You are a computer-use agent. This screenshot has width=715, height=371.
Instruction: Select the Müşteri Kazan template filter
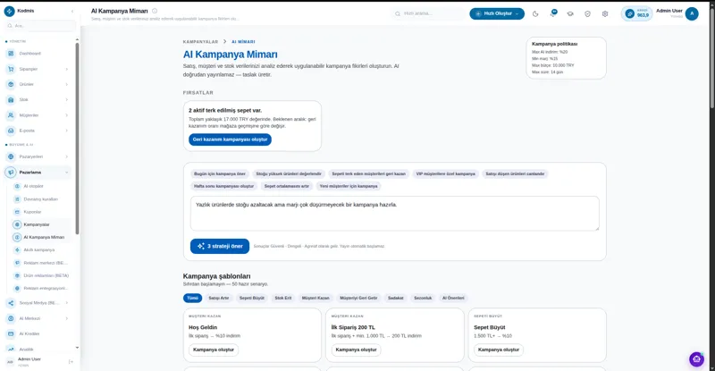tap(315, 298)
